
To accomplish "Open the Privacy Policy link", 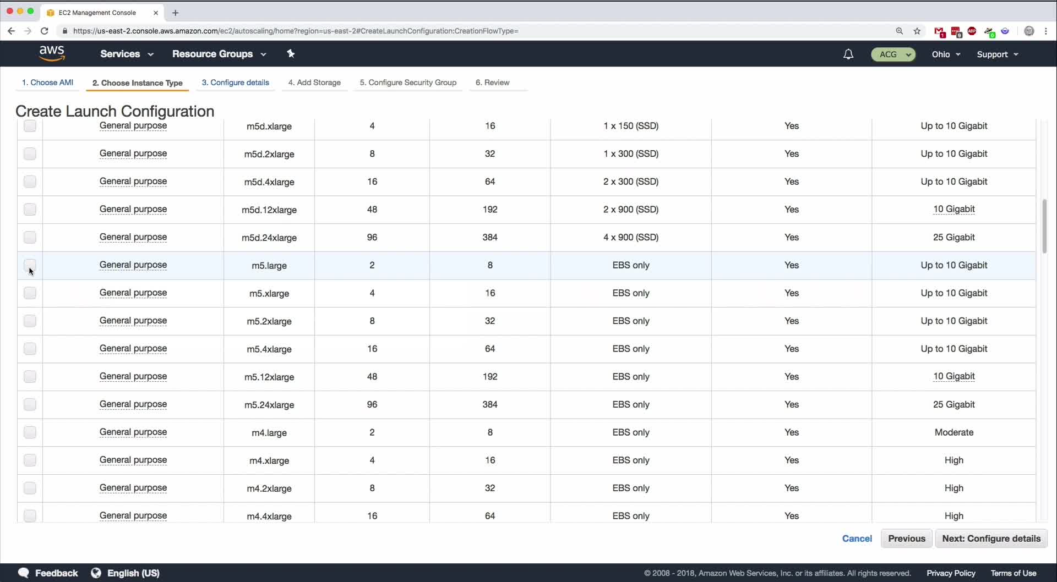I will pyautogui.click(x=951, y=573).
